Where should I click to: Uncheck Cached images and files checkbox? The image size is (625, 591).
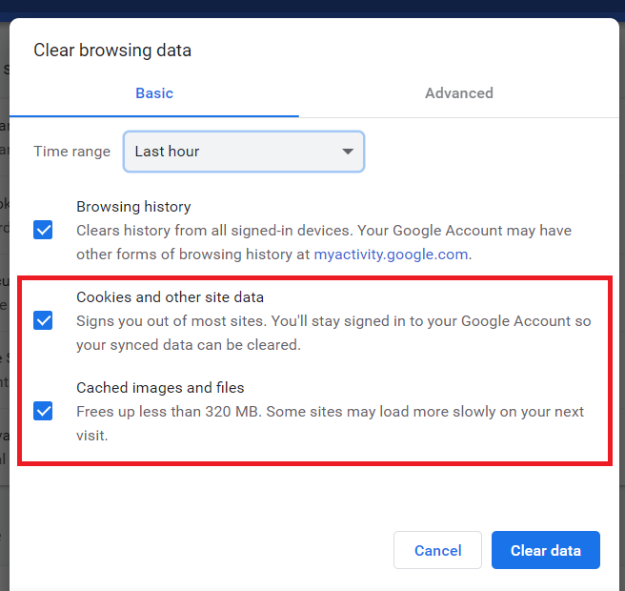tap(43, 411)
